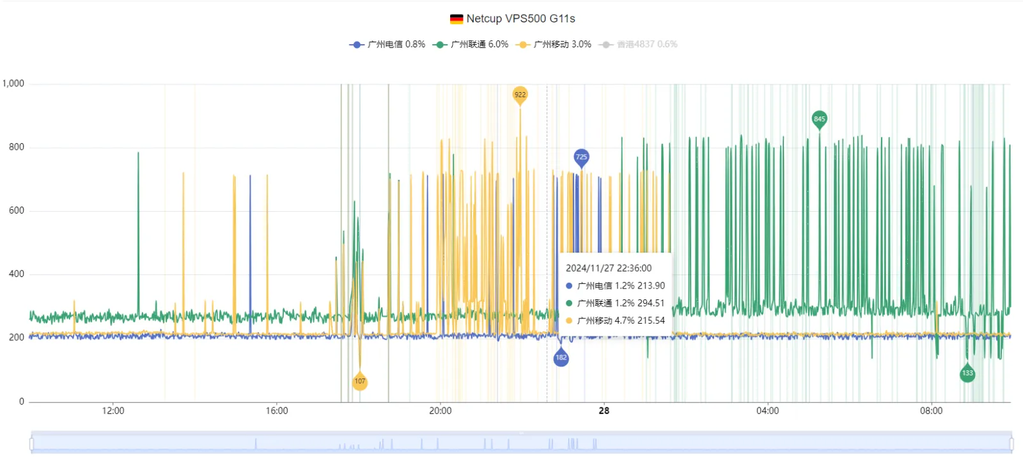Viewport: 1023px width, 465px height.
Task: Click the 04:00 x-axis label
Action: click(x=768, y=411)
